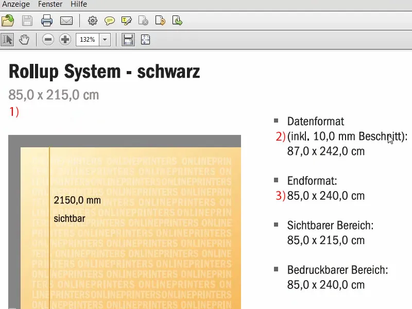Toggle fit width scrolling mode
The height and width of the screenshot is (309, 412).
(128, 40)
